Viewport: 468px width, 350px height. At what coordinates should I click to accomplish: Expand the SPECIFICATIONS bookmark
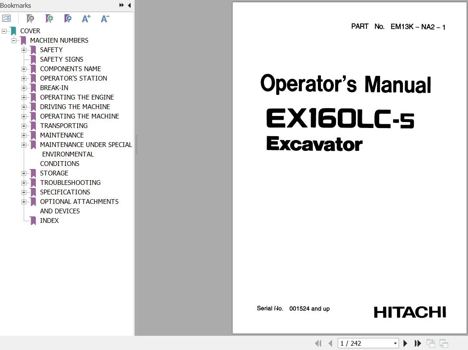pyautogui.click(x=24, y=192)
